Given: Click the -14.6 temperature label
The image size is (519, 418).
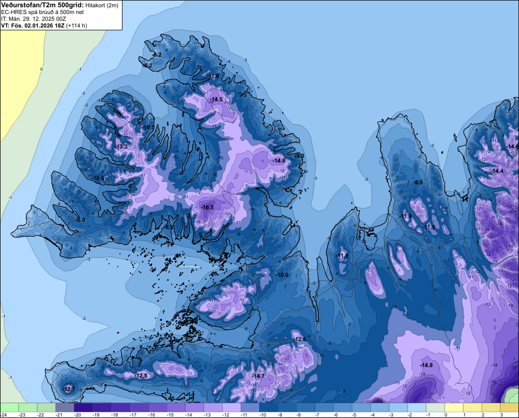Looking at the screenshot, I should [512, 147].
